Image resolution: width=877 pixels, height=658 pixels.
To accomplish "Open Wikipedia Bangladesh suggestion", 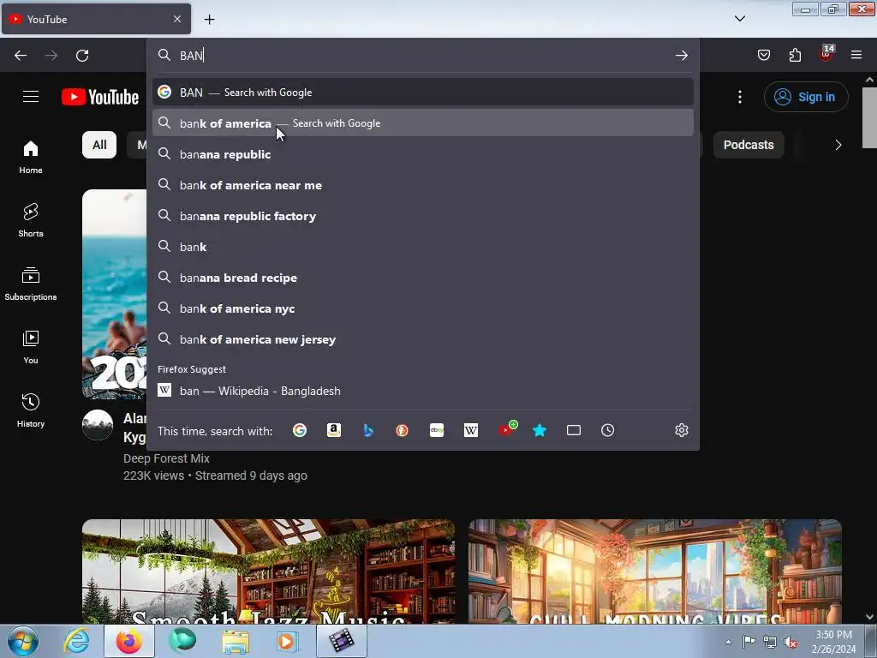I will tap(423, 391).
